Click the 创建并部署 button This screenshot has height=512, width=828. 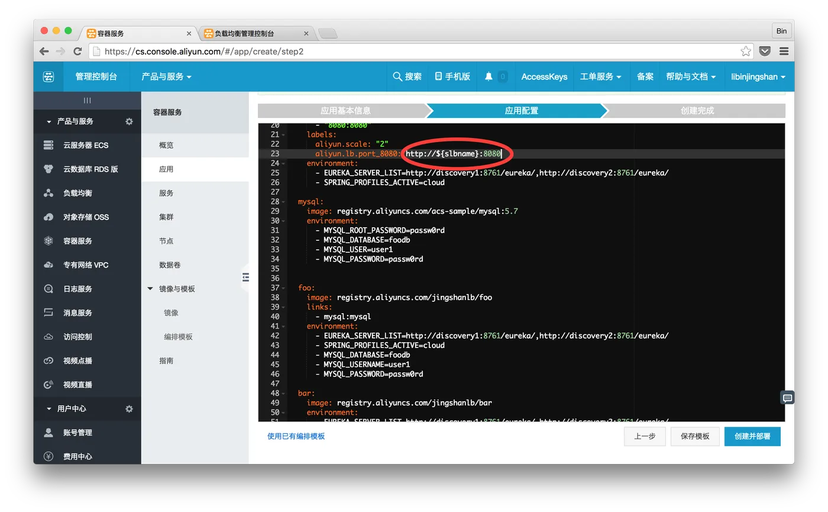tap(752, 436)
